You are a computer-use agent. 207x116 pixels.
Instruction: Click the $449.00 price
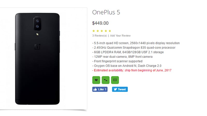coord(100,23)
